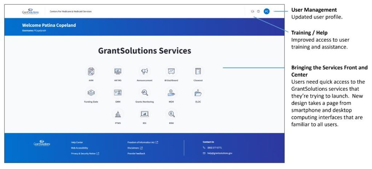The image size is (372, 169).
Task: Open the PTMS building icon
Action: point(118,114)
